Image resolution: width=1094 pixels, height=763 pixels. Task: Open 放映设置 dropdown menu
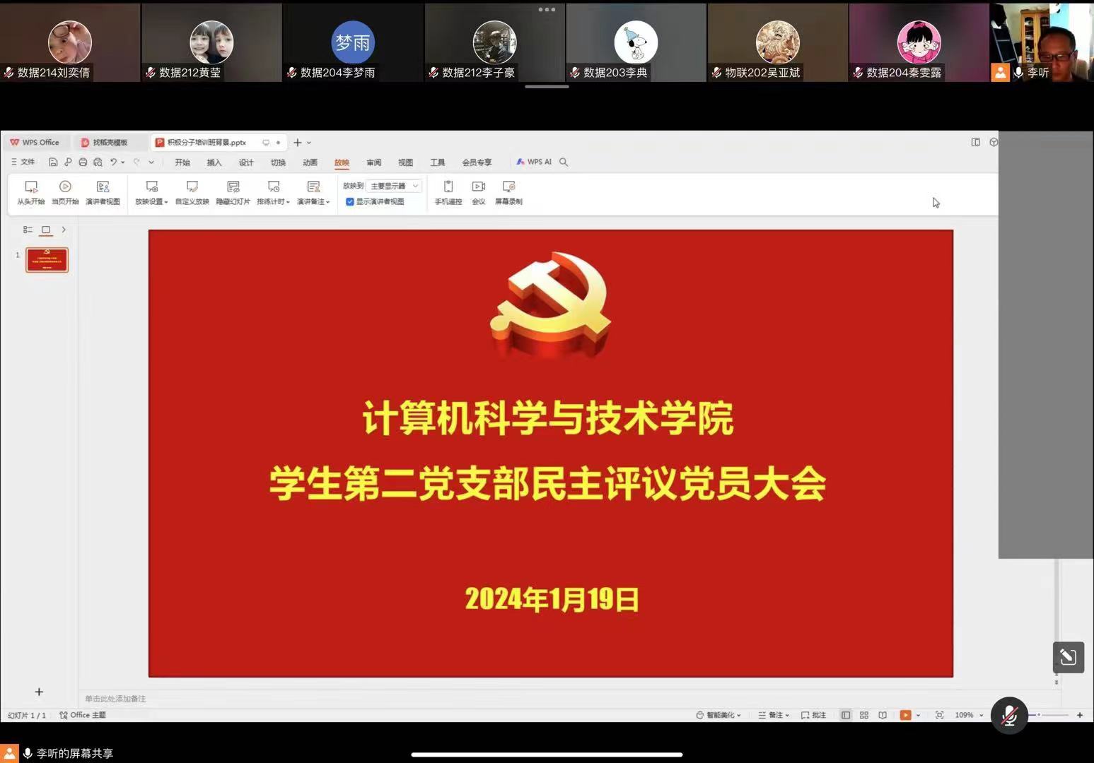point(152,191)
